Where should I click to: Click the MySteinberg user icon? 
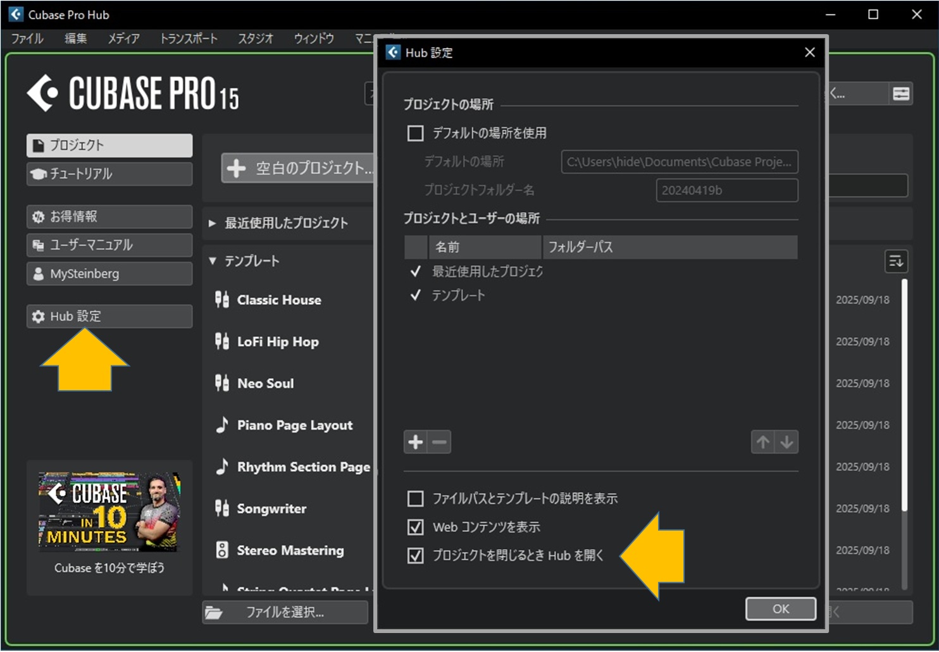[38, 273]
